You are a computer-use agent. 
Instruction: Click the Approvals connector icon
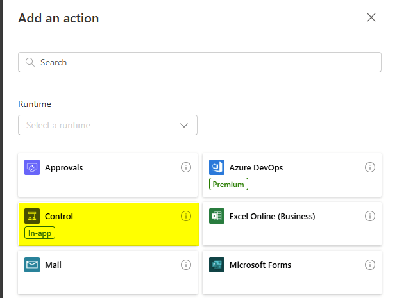32,168
